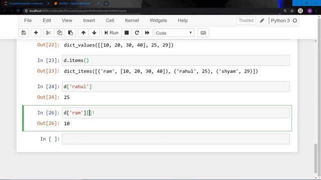Open the File menu
Image resolution: width=321 pixels, height=180 pixels.
click(28, 20)
